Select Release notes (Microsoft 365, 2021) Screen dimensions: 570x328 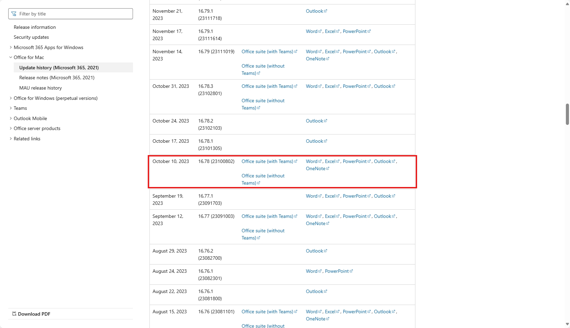[57, 78]
